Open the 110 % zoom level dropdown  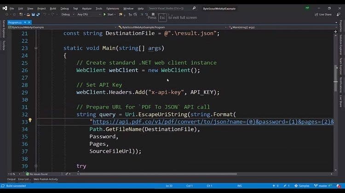pyautogui.click(x=13, y=174)
